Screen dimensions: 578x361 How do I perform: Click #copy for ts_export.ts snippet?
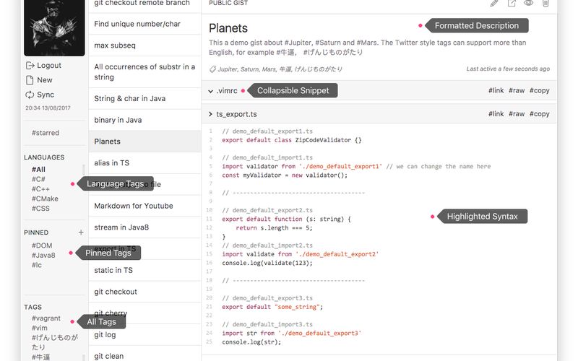pos(539,114)
